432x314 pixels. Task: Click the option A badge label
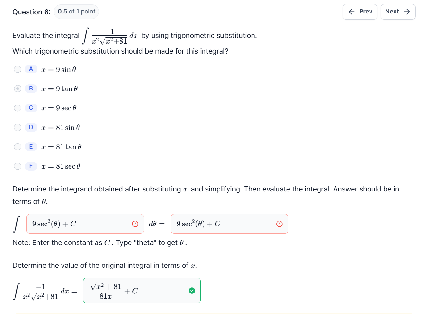pyautogui.click(x=31, y=69)
